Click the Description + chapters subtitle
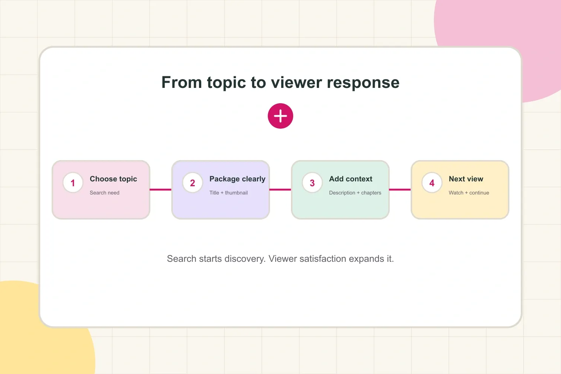 pos(355,193)
